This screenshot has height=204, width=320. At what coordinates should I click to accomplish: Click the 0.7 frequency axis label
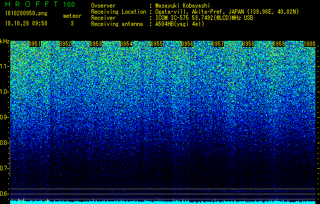pos(4,168)
